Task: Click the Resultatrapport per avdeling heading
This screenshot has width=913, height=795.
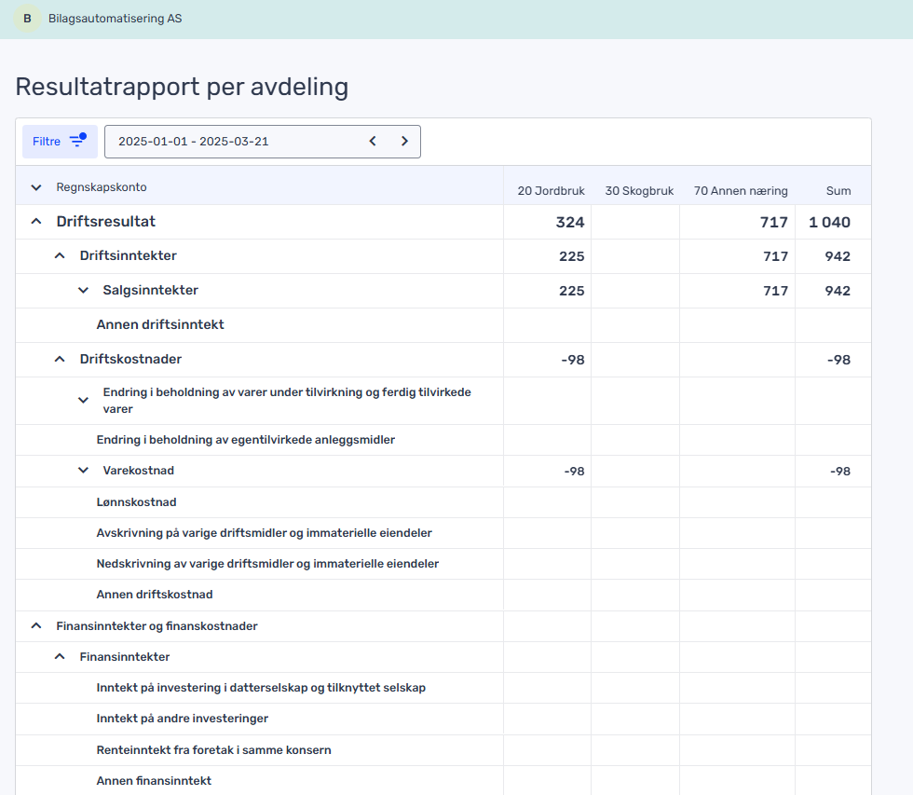Action: (x=182, y=88)
